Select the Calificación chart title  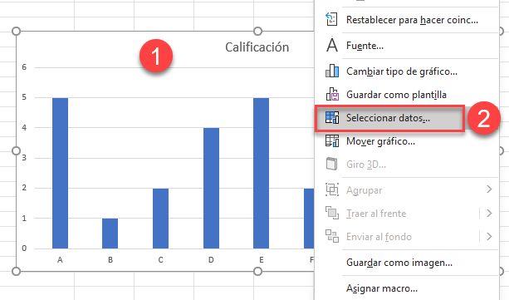257,47
